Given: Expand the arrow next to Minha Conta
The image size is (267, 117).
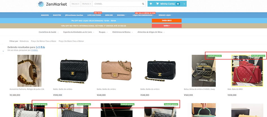Looking at the screenshot, I should (x=184, y=4).
